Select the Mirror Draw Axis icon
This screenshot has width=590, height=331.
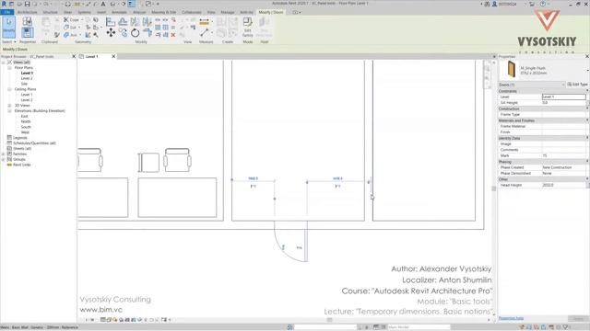[147, 22]
